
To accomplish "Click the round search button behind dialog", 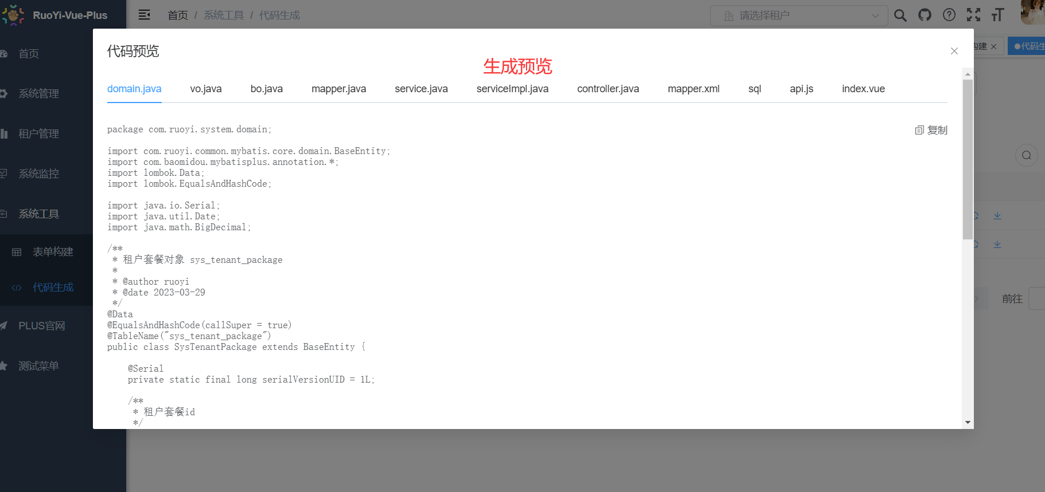I will [1027, 155].
